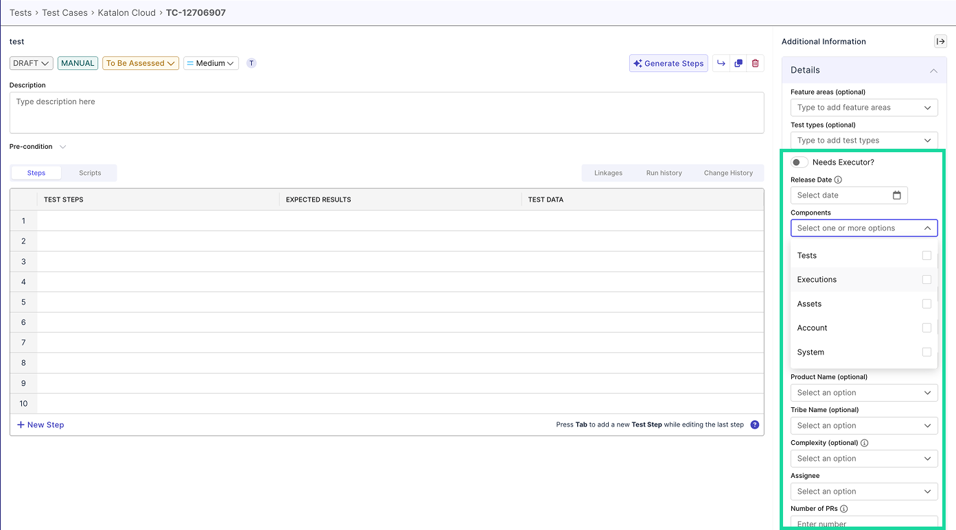Check the Executions component checkbox
The height and width of the screenshot is (530, 956).
[x=927, y=279]
